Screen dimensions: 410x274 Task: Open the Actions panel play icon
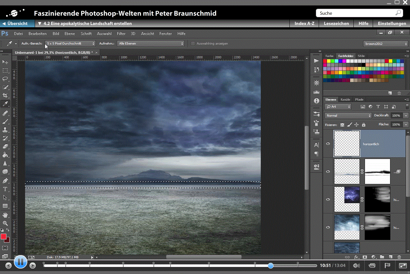316,61
